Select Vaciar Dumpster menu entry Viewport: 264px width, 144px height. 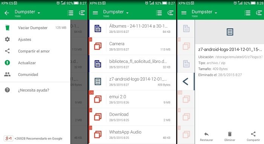[35, 28]
